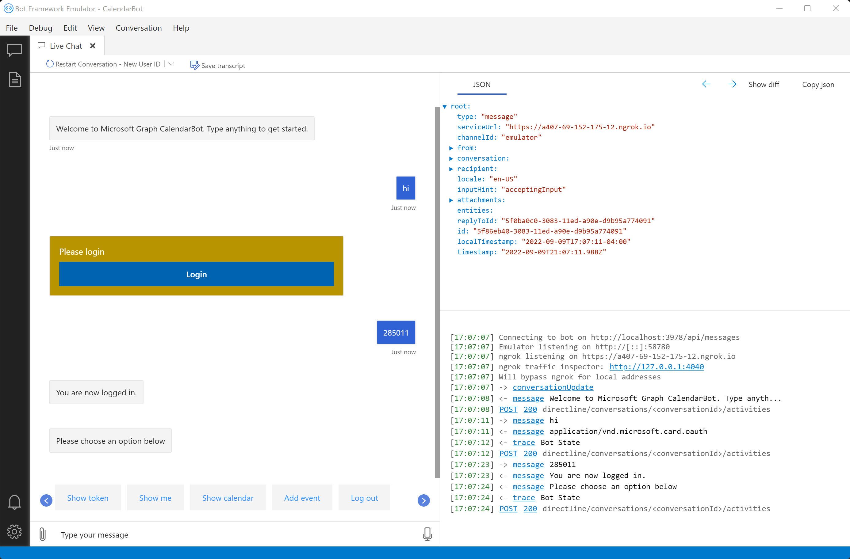Toggle Show diff in the inspector panel

pos(764,84)
